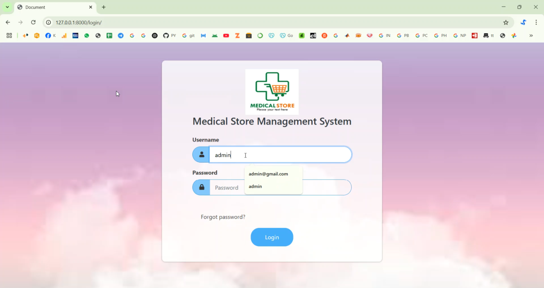This screenshot has width=544, height=288.
Task: Follow the Forgot password? link
Action: point(223,217)
